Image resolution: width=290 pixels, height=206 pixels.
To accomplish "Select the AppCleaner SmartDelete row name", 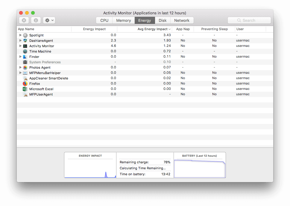I will click(49, 78).
